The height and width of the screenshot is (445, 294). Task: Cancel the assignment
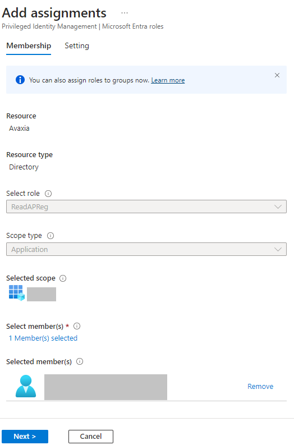(x=91, y=437)
